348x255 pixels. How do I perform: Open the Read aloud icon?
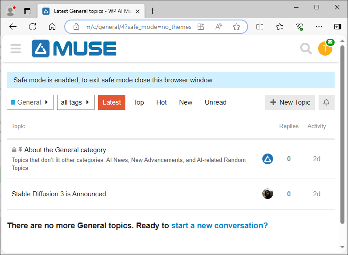(x=219, y=27)
